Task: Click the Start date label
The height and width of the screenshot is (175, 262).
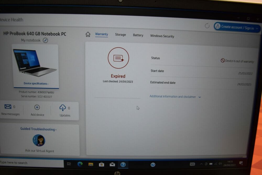Action: [x=157, y=71]
